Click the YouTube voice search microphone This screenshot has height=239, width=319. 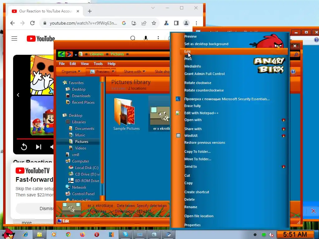coord(146,38)
